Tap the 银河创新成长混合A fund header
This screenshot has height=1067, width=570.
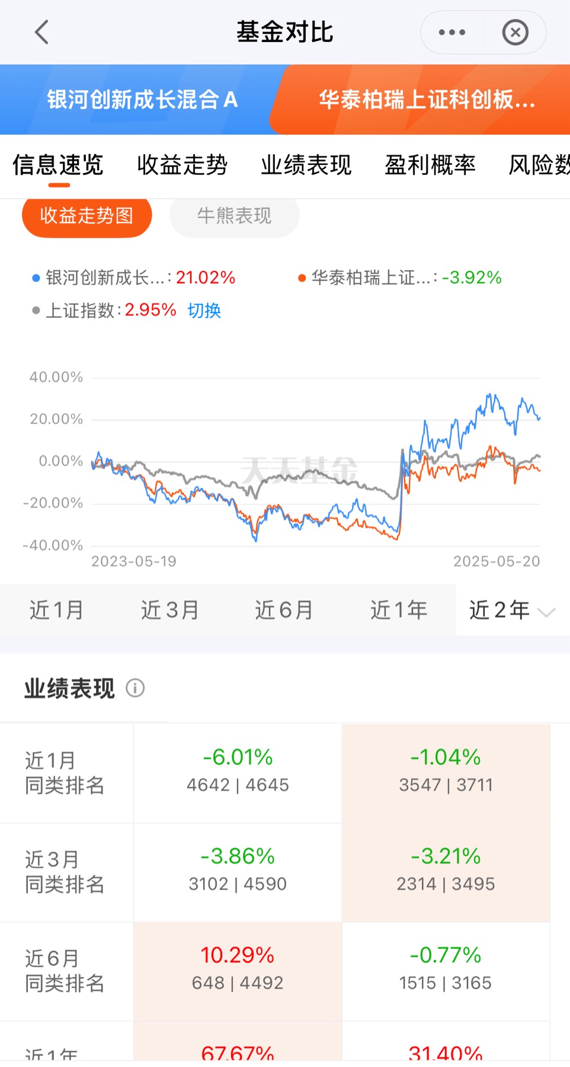142,100
